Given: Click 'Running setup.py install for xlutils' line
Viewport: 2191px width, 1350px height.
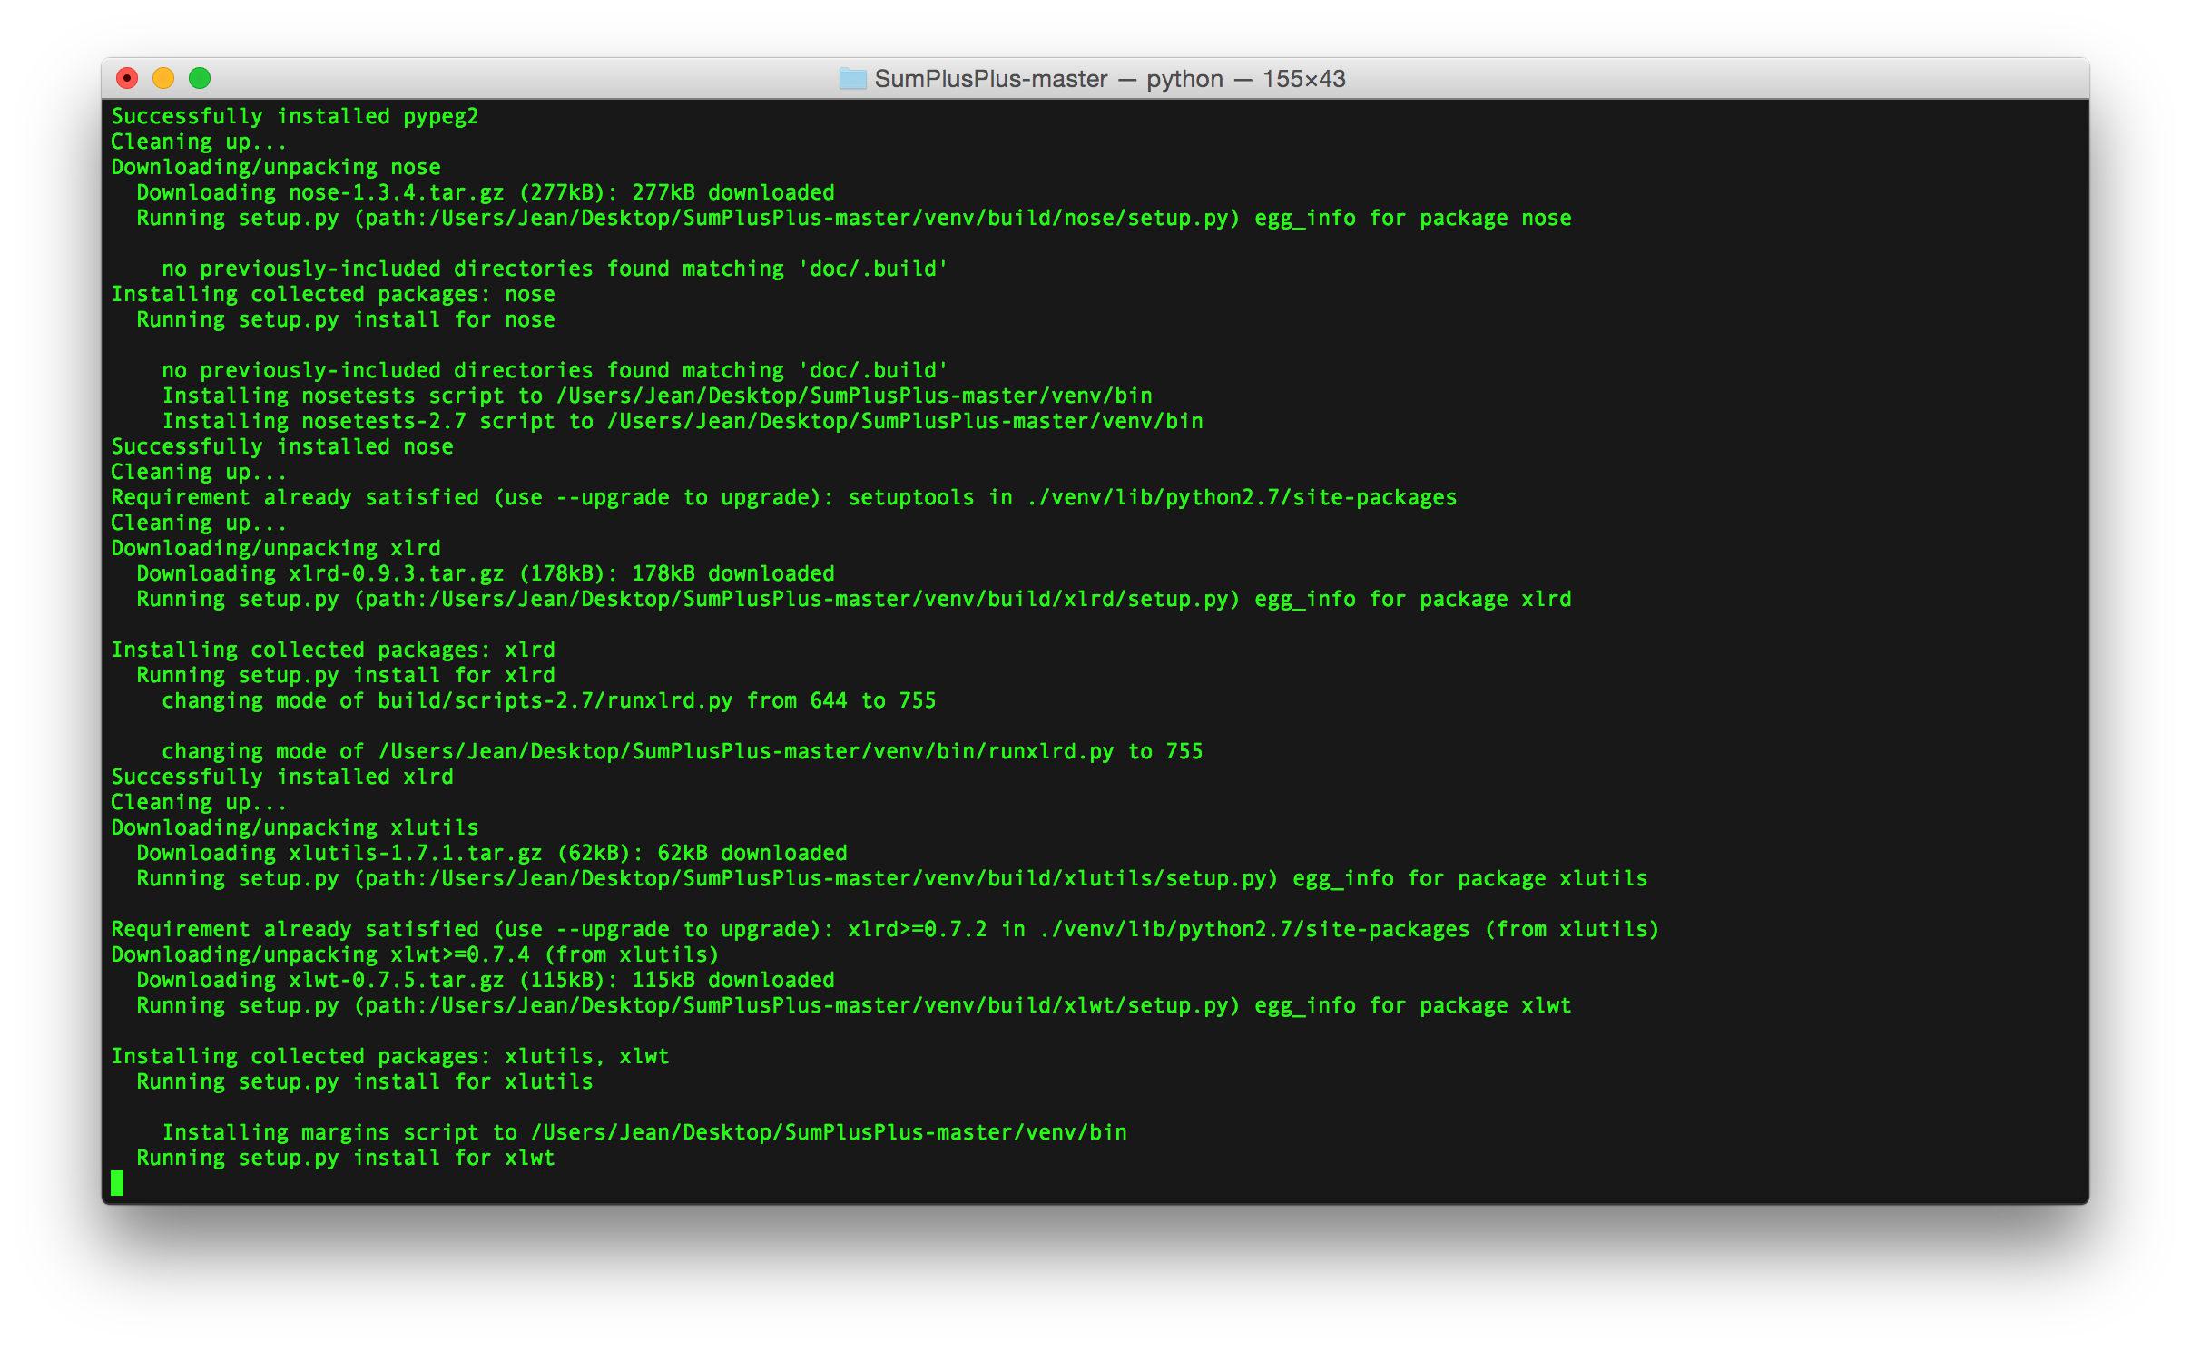Looking at the screenshot, I should click(x=365, y=1081).
